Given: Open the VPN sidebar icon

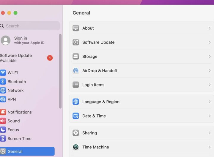Looking at the screenshot, I should click(3, 99).
